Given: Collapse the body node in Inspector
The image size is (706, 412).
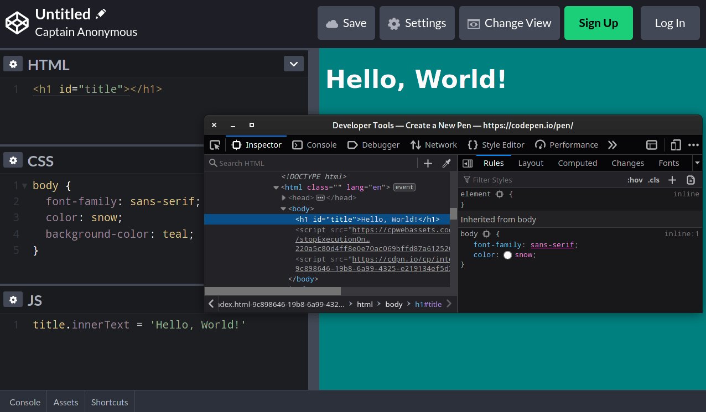Looking at the screenshot, I should pyautogui.click(x=283, y=208).
